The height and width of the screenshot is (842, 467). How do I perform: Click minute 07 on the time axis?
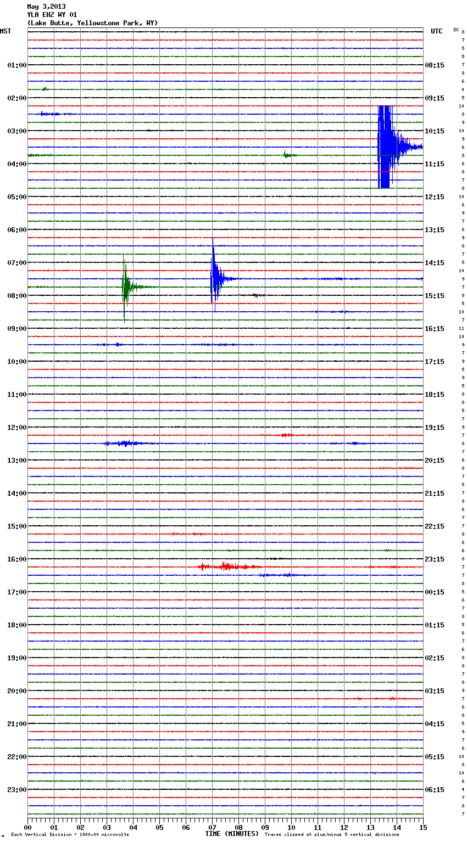(212, 828)
